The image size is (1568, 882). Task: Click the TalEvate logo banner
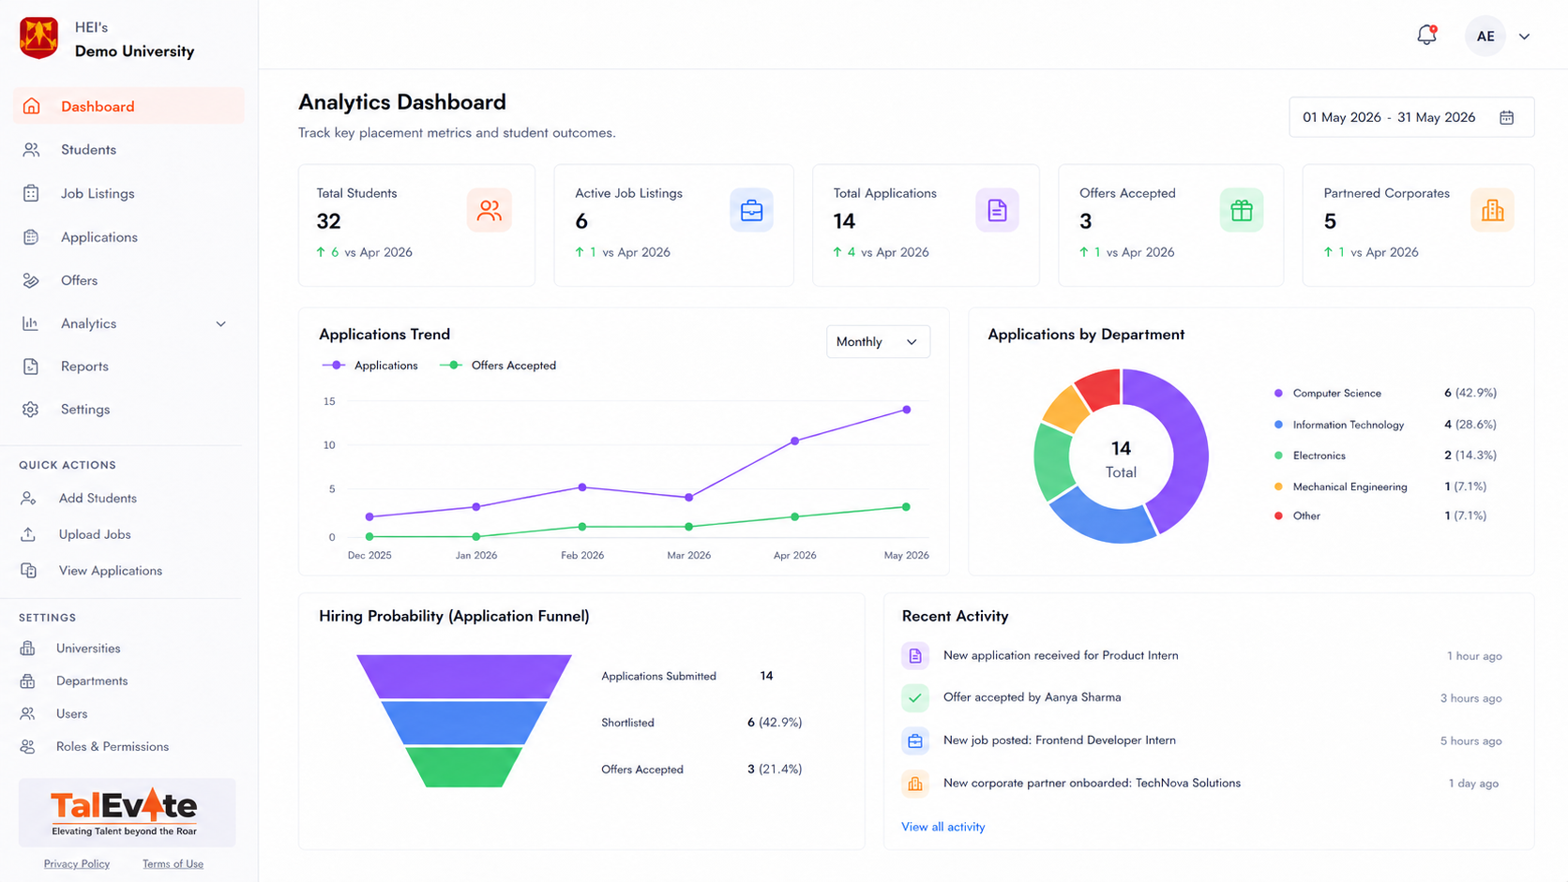[x=127, y=813]
